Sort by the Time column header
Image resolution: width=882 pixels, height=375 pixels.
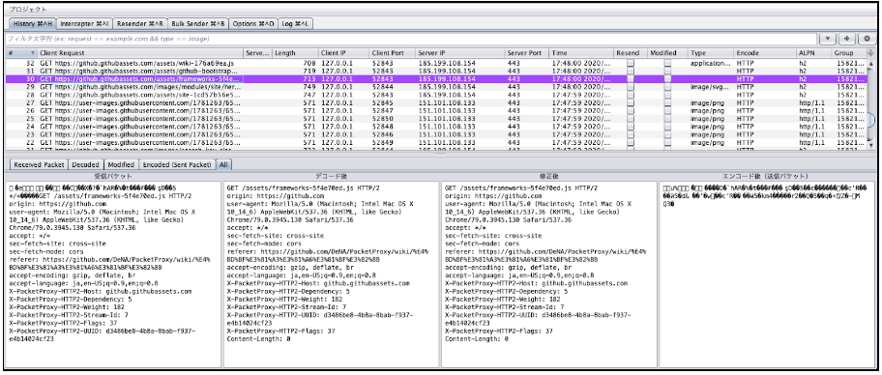pyautogui.click(x=581, y=53)
